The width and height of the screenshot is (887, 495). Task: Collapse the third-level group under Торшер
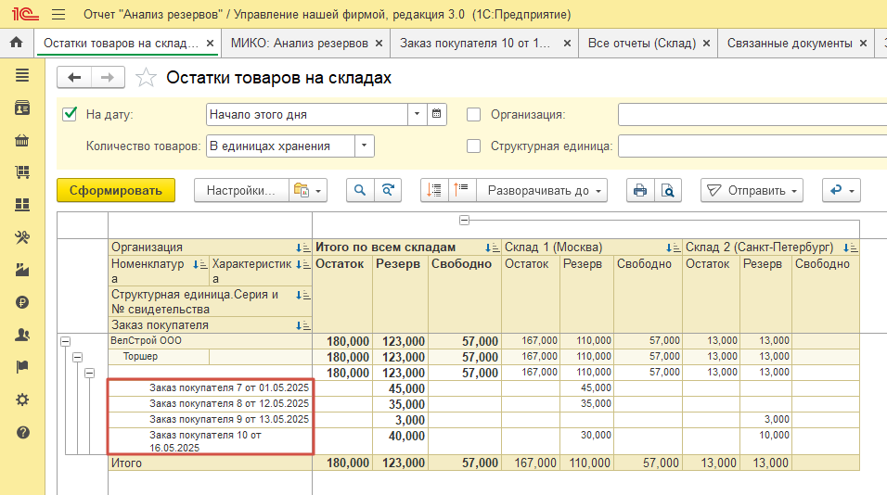coord(89,373)
